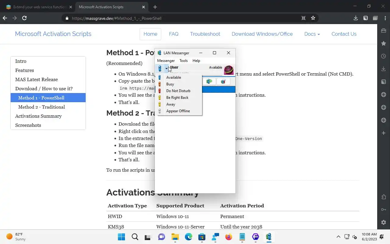Screen dimensions: 390x244
Task: Open downloads icon in the sidebar
Action: pyautogui.click(x=384, y=69)
